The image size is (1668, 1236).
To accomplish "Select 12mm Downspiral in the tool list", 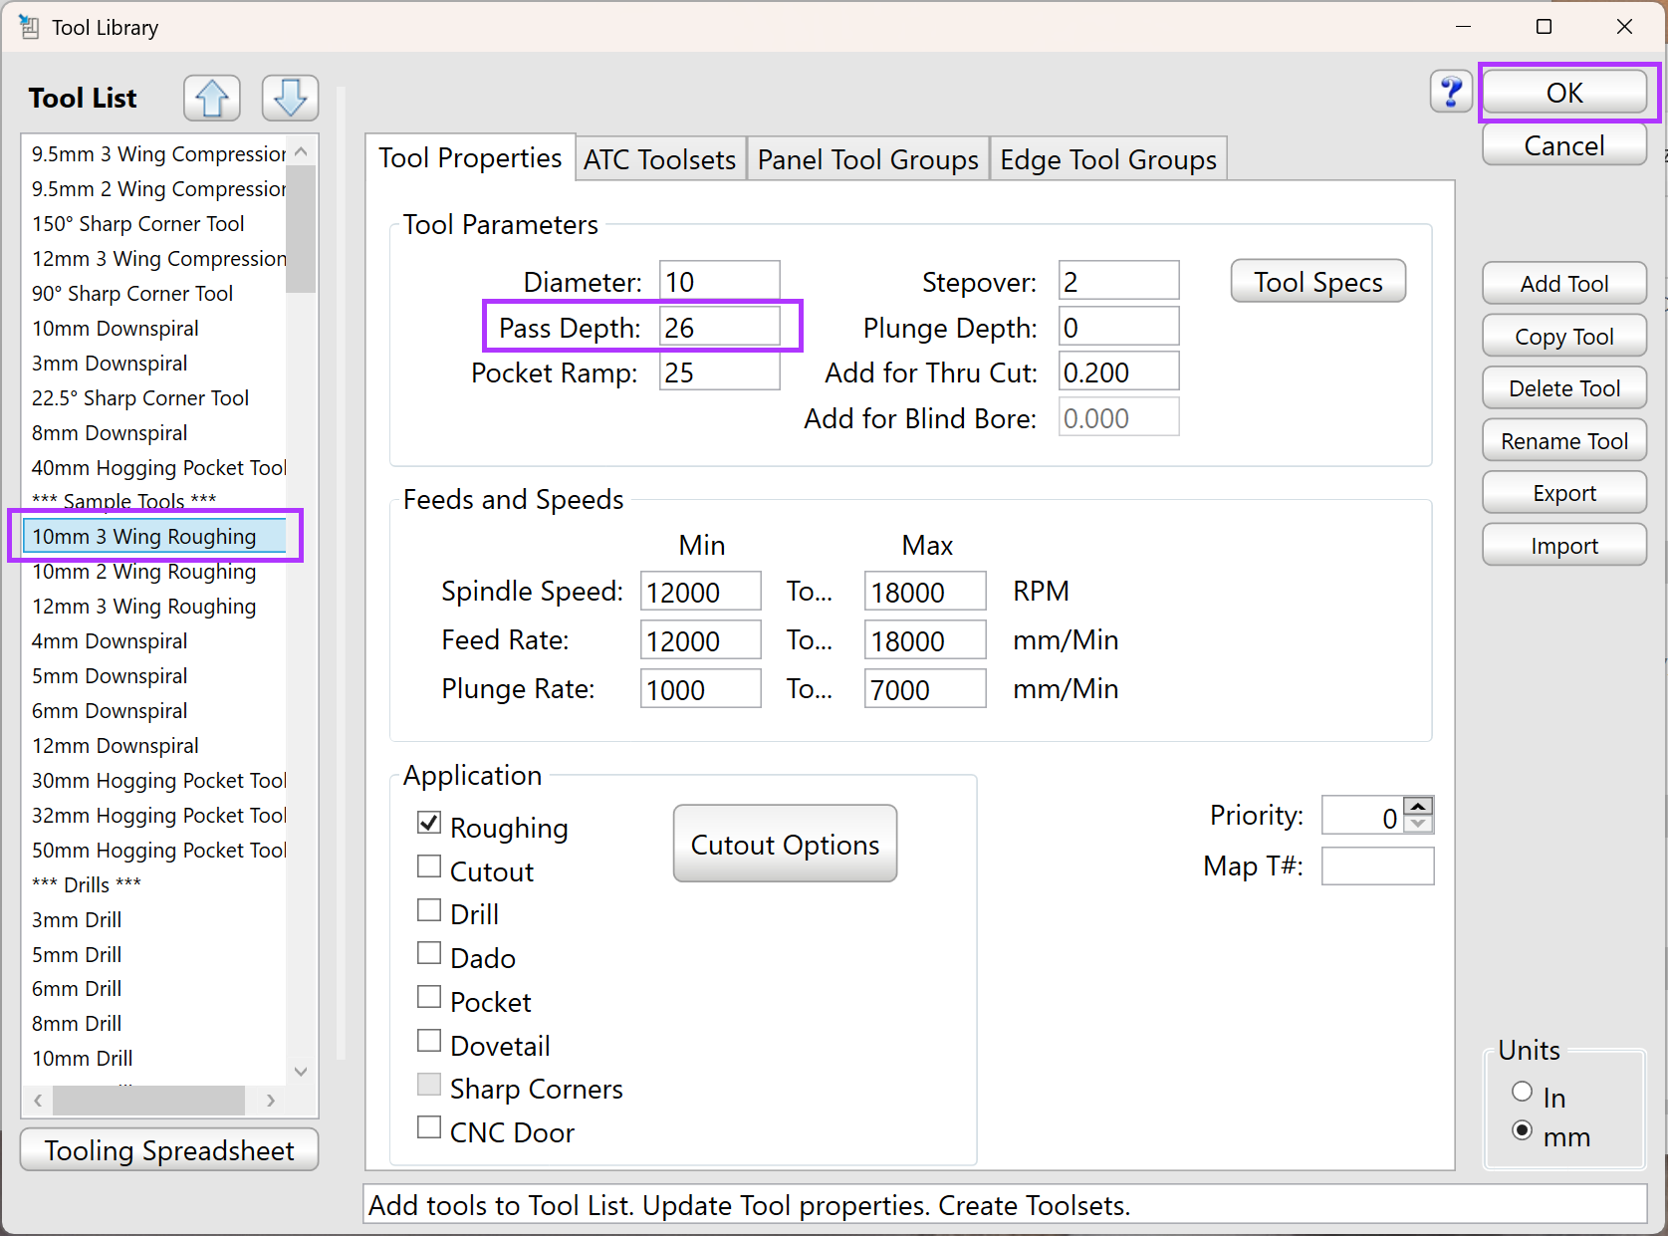I will [116, 746].
